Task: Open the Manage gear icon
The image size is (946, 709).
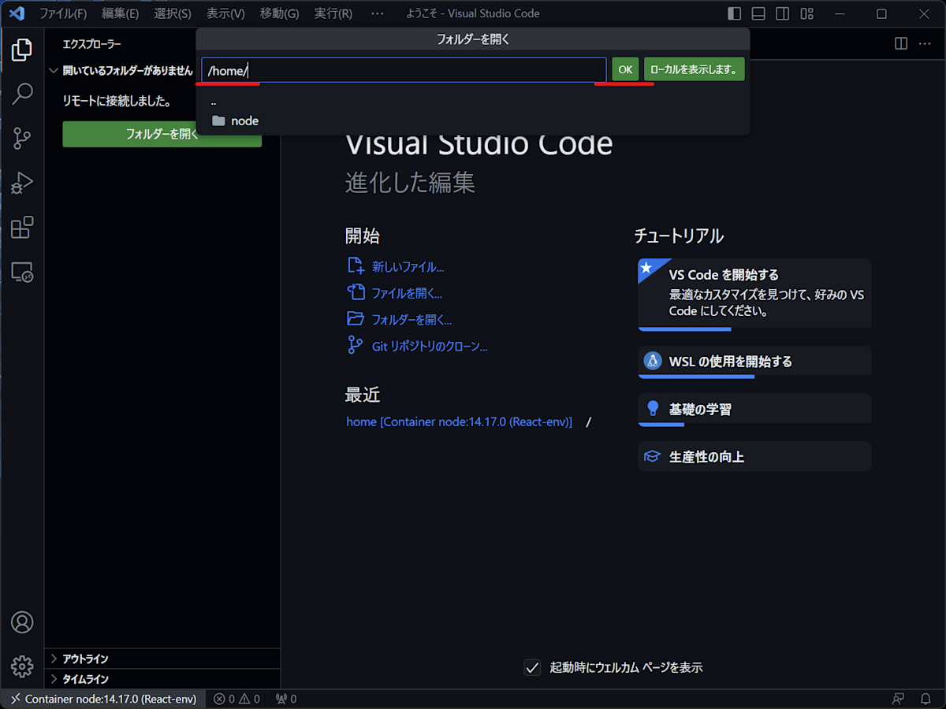Action: tap(21, 666)
